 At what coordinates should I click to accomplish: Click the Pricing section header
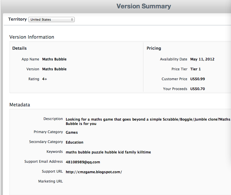[x=154, y=48]
